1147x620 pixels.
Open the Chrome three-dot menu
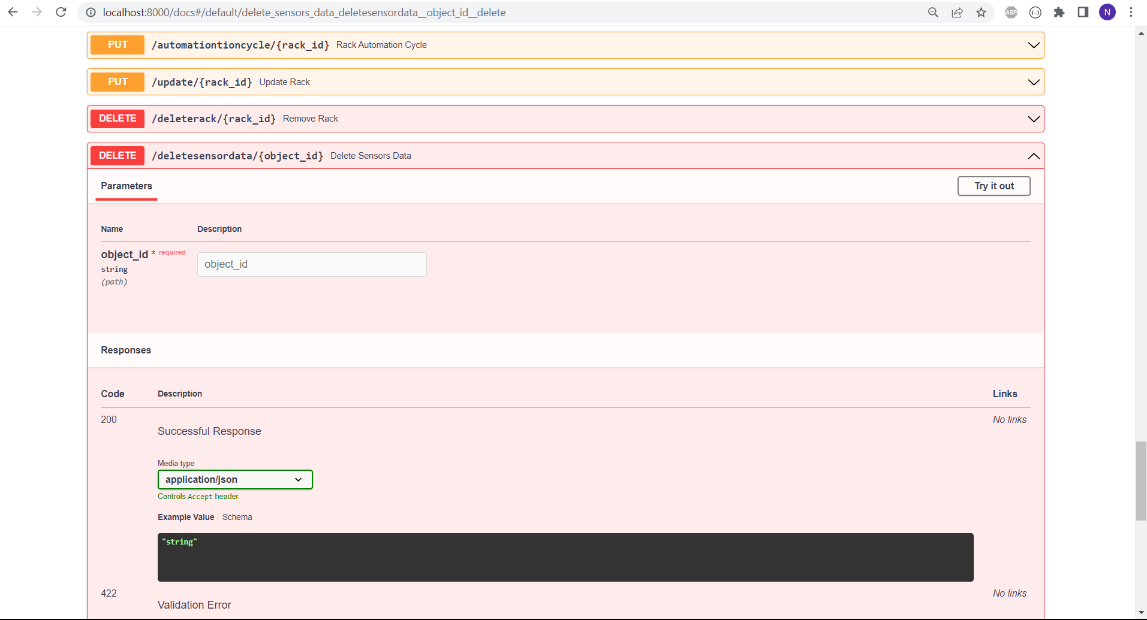point(1131,12)
